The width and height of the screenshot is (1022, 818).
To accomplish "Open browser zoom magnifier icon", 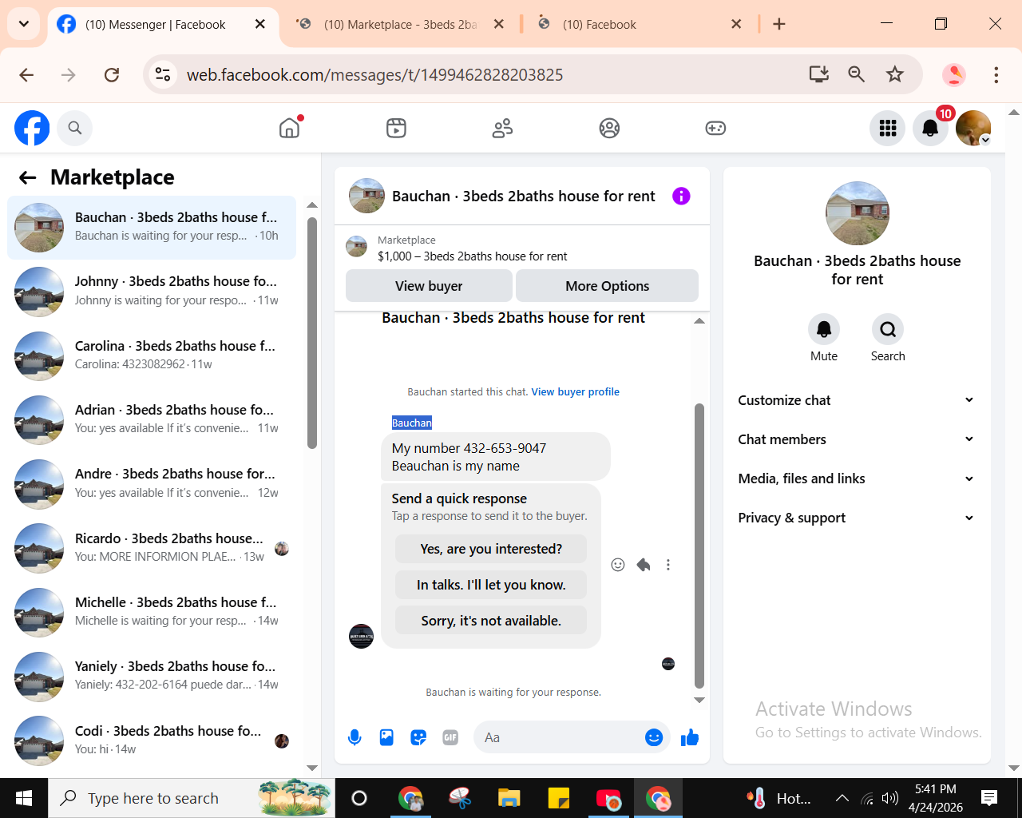I will [857, 74].
